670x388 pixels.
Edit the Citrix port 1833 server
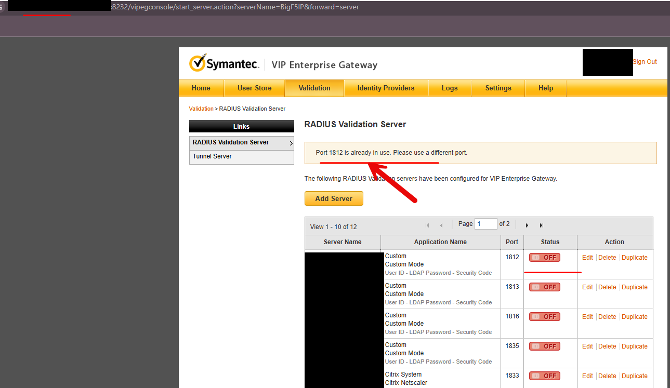(x=587, y=376)
